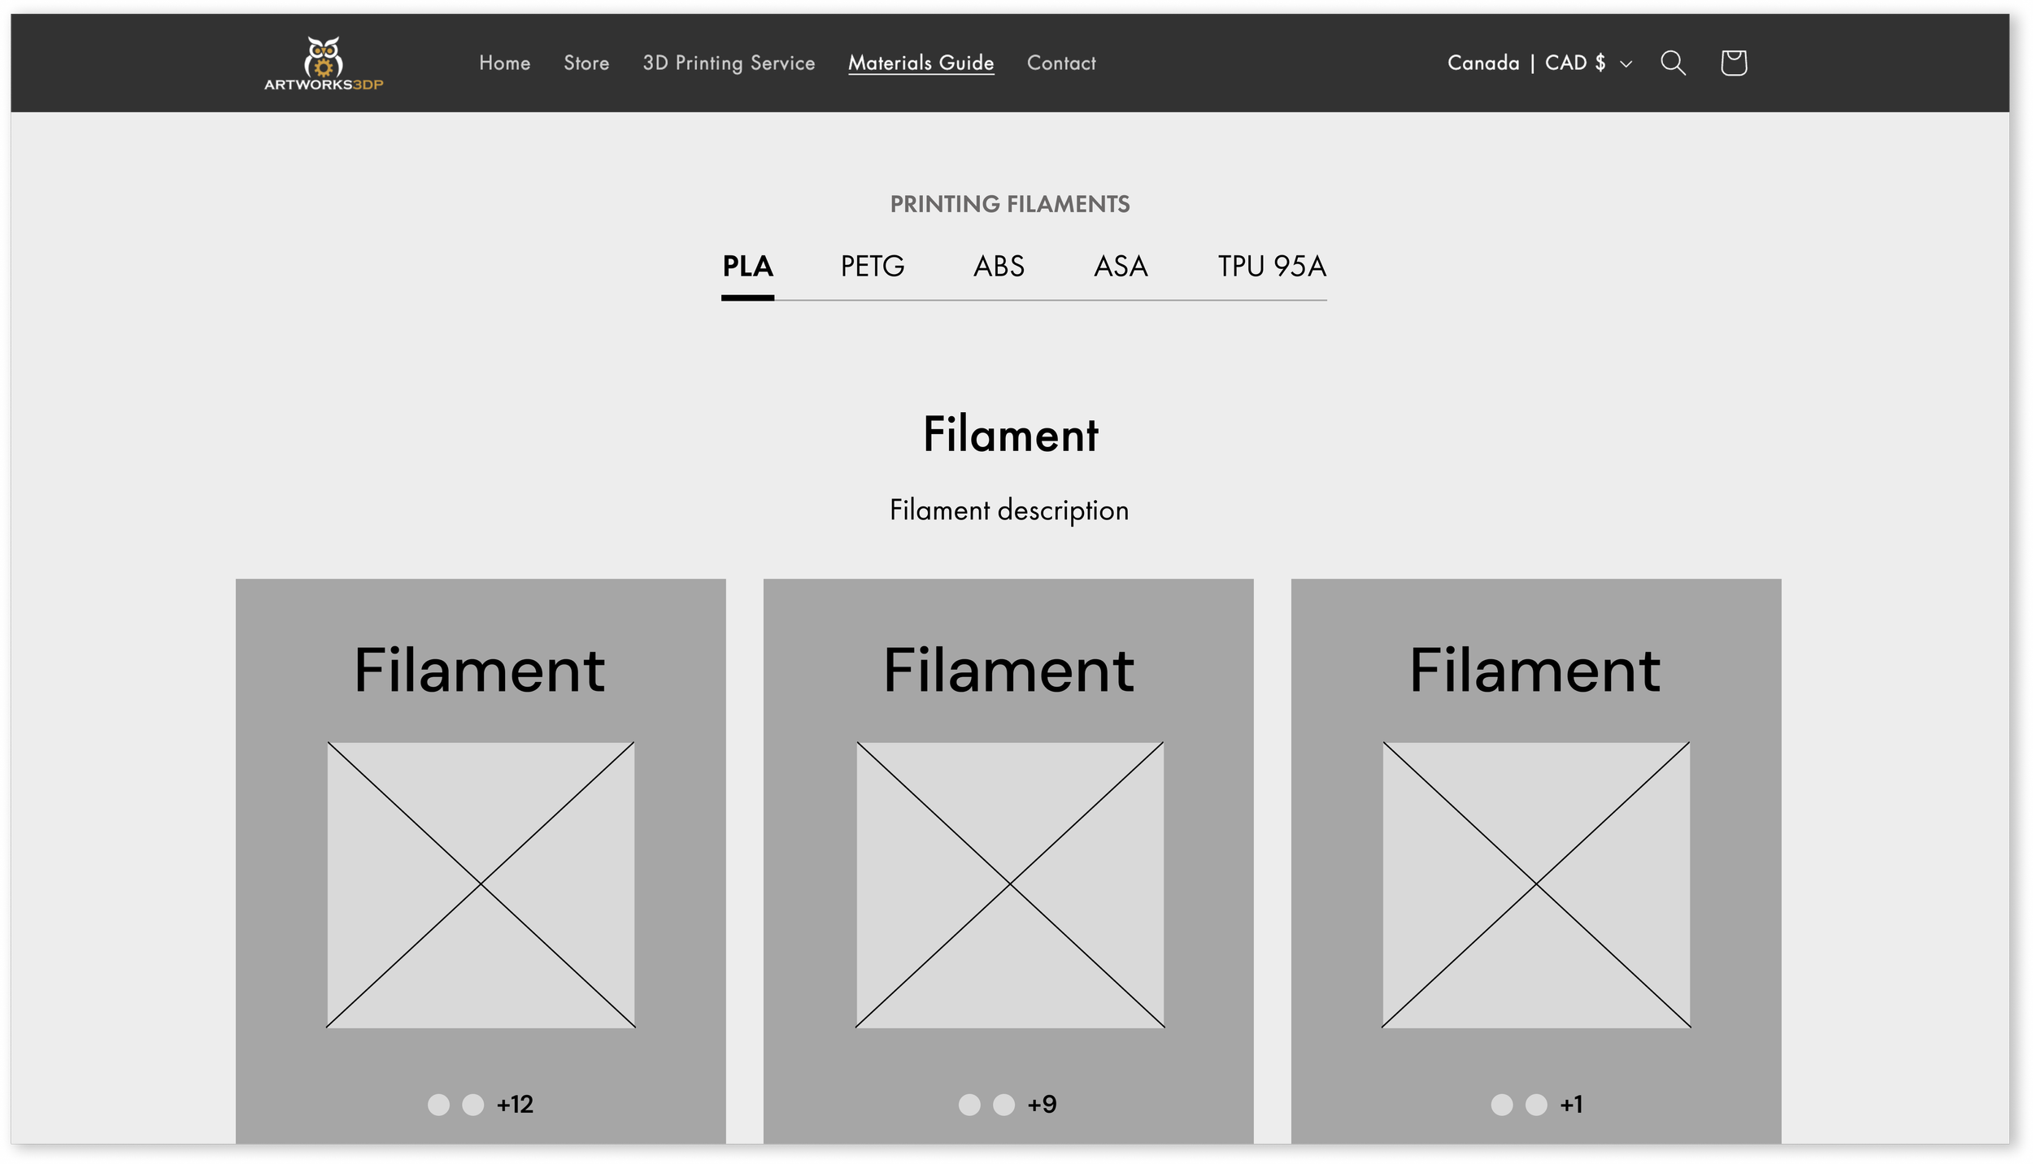Open the Contact page link

tap(1060, 63)
